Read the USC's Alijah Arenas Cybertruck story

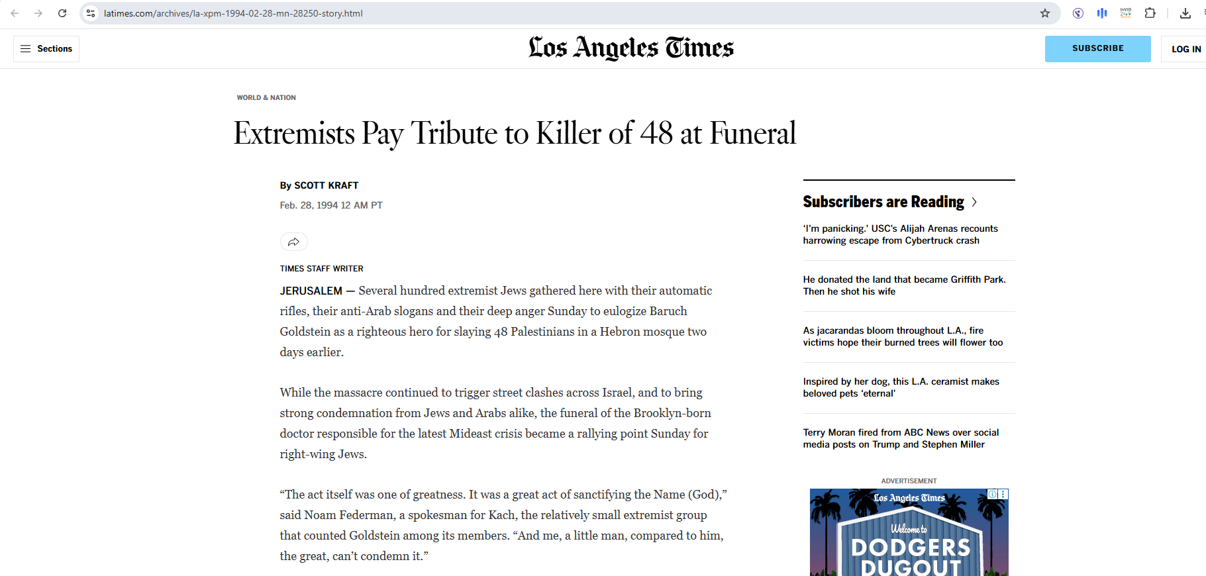tap(900, 234)
